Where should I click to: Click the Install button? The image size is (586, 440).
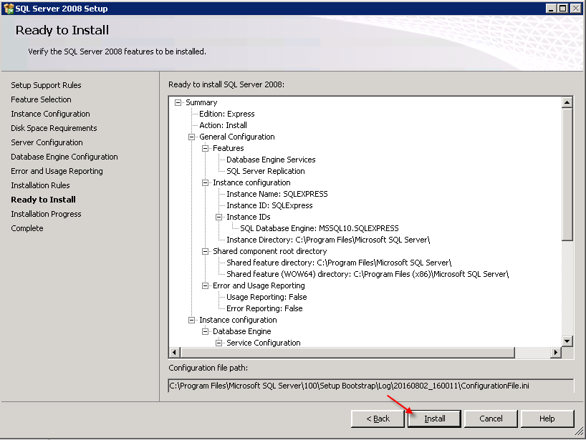coord(434,419)
